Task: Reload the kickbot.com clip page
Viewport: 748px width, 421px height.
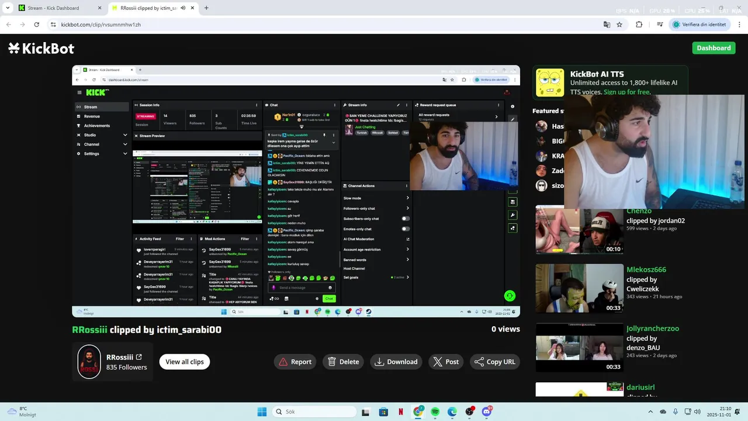Action: [x=36, y=25]
